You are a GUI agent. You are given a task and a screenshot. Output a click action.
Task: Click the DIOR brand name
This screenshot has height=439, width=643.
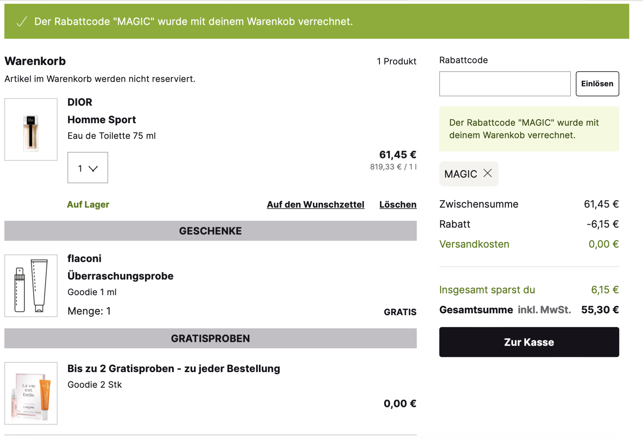pyautogui.click(x=80, y=102)
